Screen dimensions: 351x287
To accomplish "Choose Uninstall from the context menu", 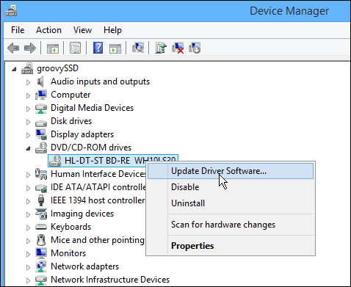I will (231, 203).
